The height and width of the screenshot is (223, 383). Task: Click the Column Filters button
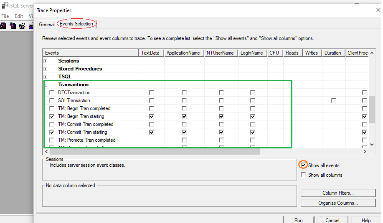click(x=337, y=193)
